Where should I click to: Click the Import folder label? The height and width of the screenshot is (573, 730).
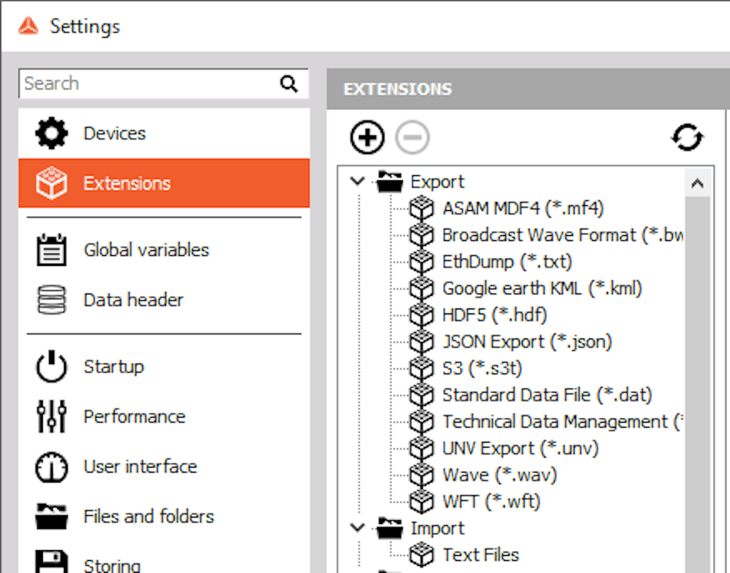pos(437,528)
